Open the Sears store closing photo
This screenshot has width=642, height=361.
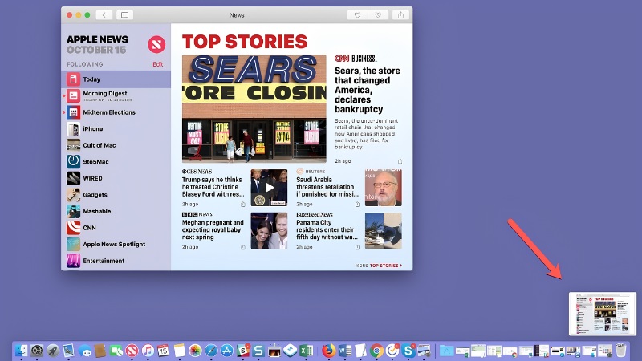254,109
